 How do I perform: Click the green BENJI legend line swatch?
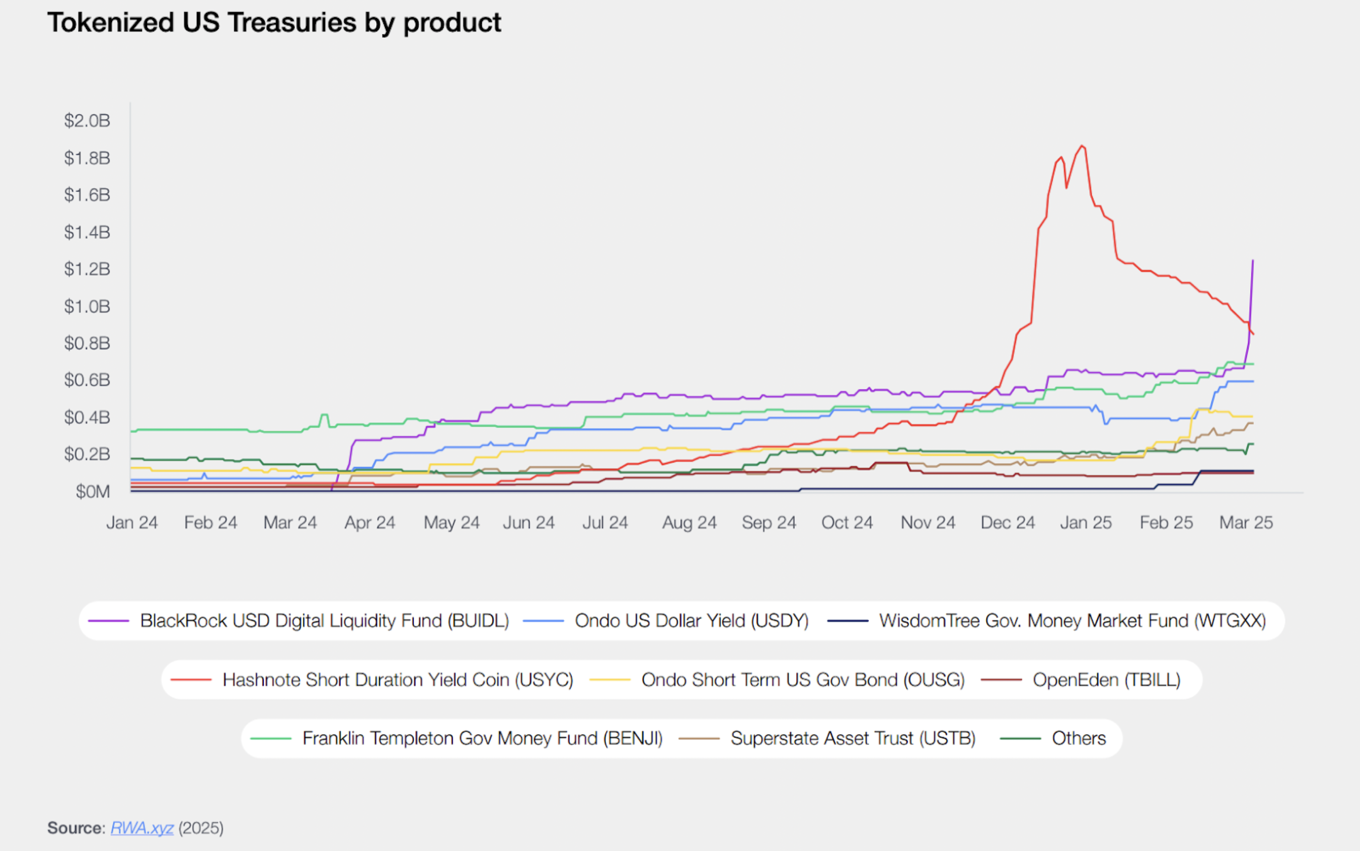pos(271,738)
